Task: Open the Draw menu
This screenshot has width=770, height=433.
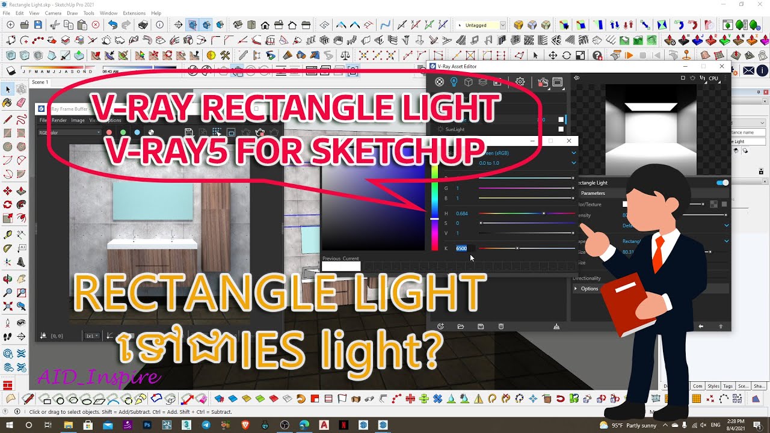Action: 72,13
